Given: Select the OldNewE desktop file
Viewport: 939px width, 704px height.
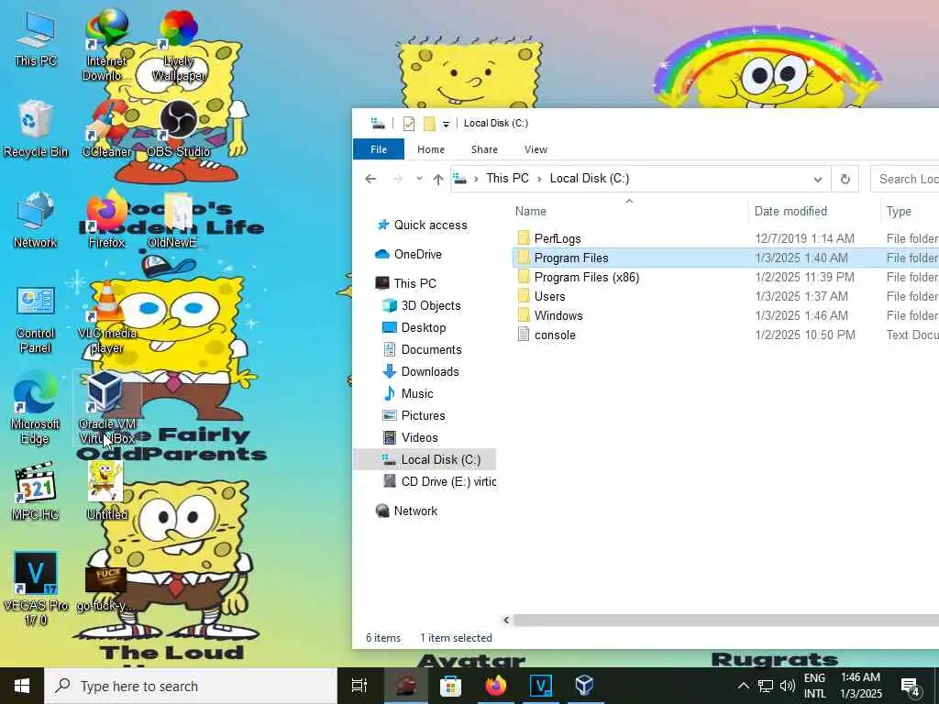Looking at the screenshot, I should (x=173, y=220).
